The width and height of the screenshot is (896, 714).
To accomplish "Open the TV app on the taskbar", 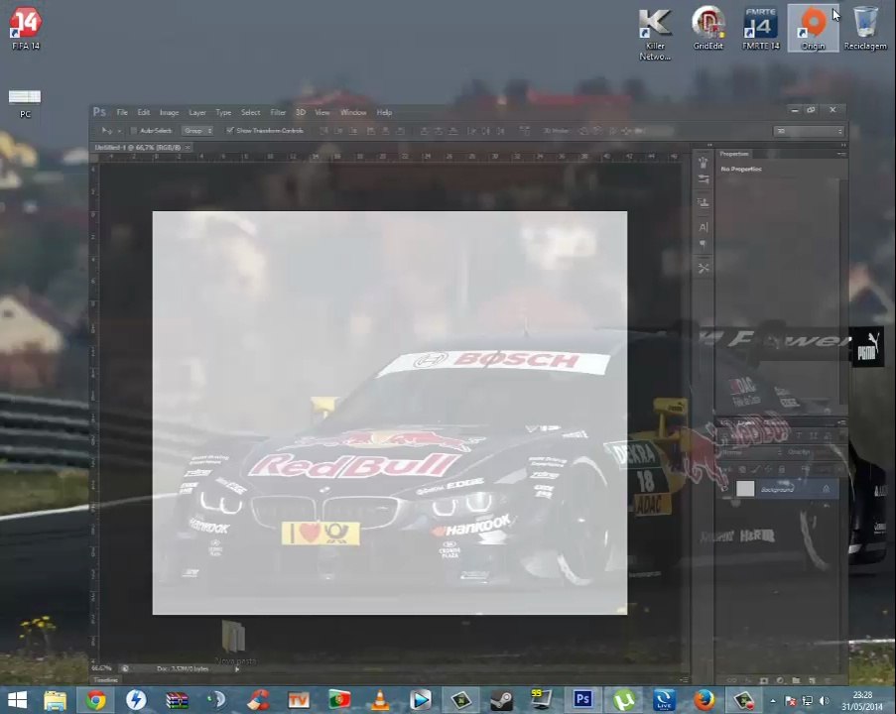I will 299,700.
